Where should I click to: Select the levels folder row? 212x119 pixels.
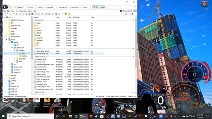tap(69, 35)
